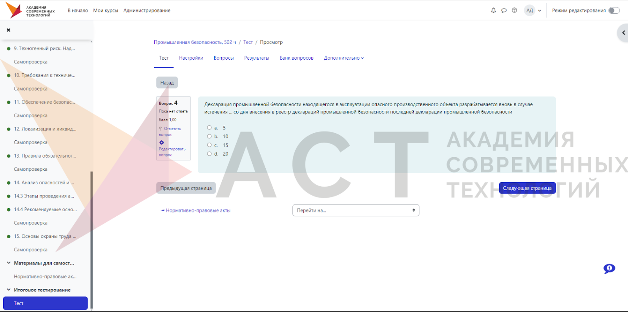This screenshot has height=312, width=628.
Task: Open the notifications bell
Action: [x=493, y=11]
